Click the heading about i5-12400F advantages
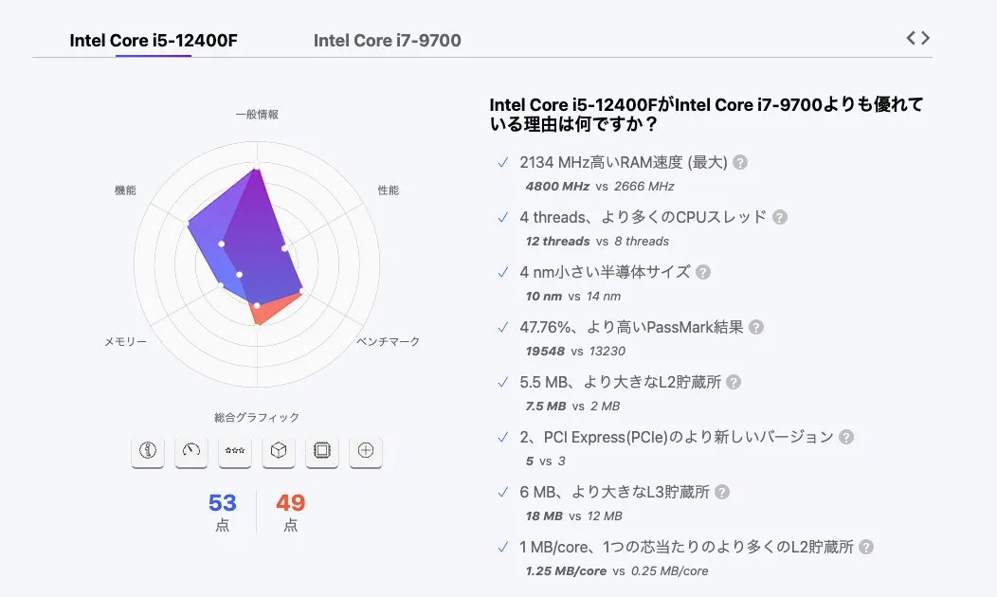Screen dimensions: 997x597 tap(706, 115)
